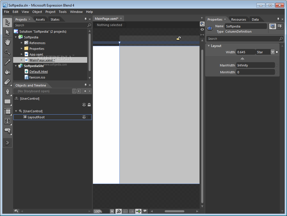Select the Paint Bucket tool

click(x=7, y=72)
